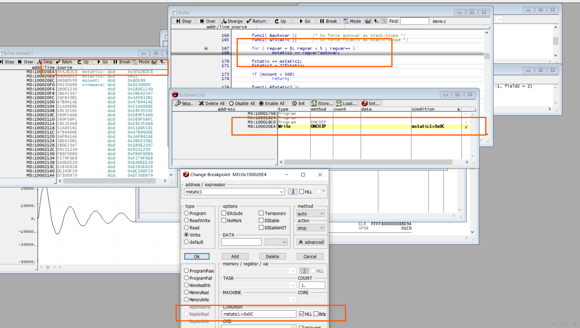Viewport: 580px width, 328px height.
Task: Click the up-arrow track icon in the B::list toolbar
Action: [376, 21]
